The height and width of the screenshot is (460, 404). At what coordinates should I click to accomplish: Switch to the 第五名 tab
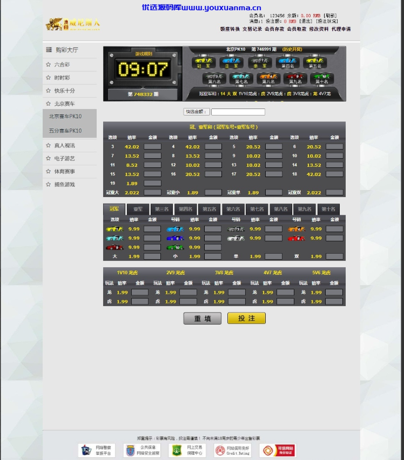click(209, 209)
